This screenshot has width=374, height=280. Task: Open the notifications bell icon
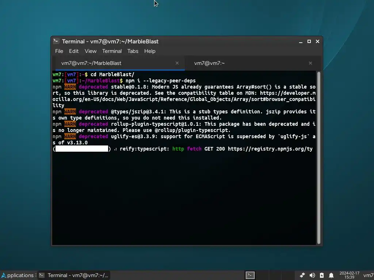tap(331, 275)
